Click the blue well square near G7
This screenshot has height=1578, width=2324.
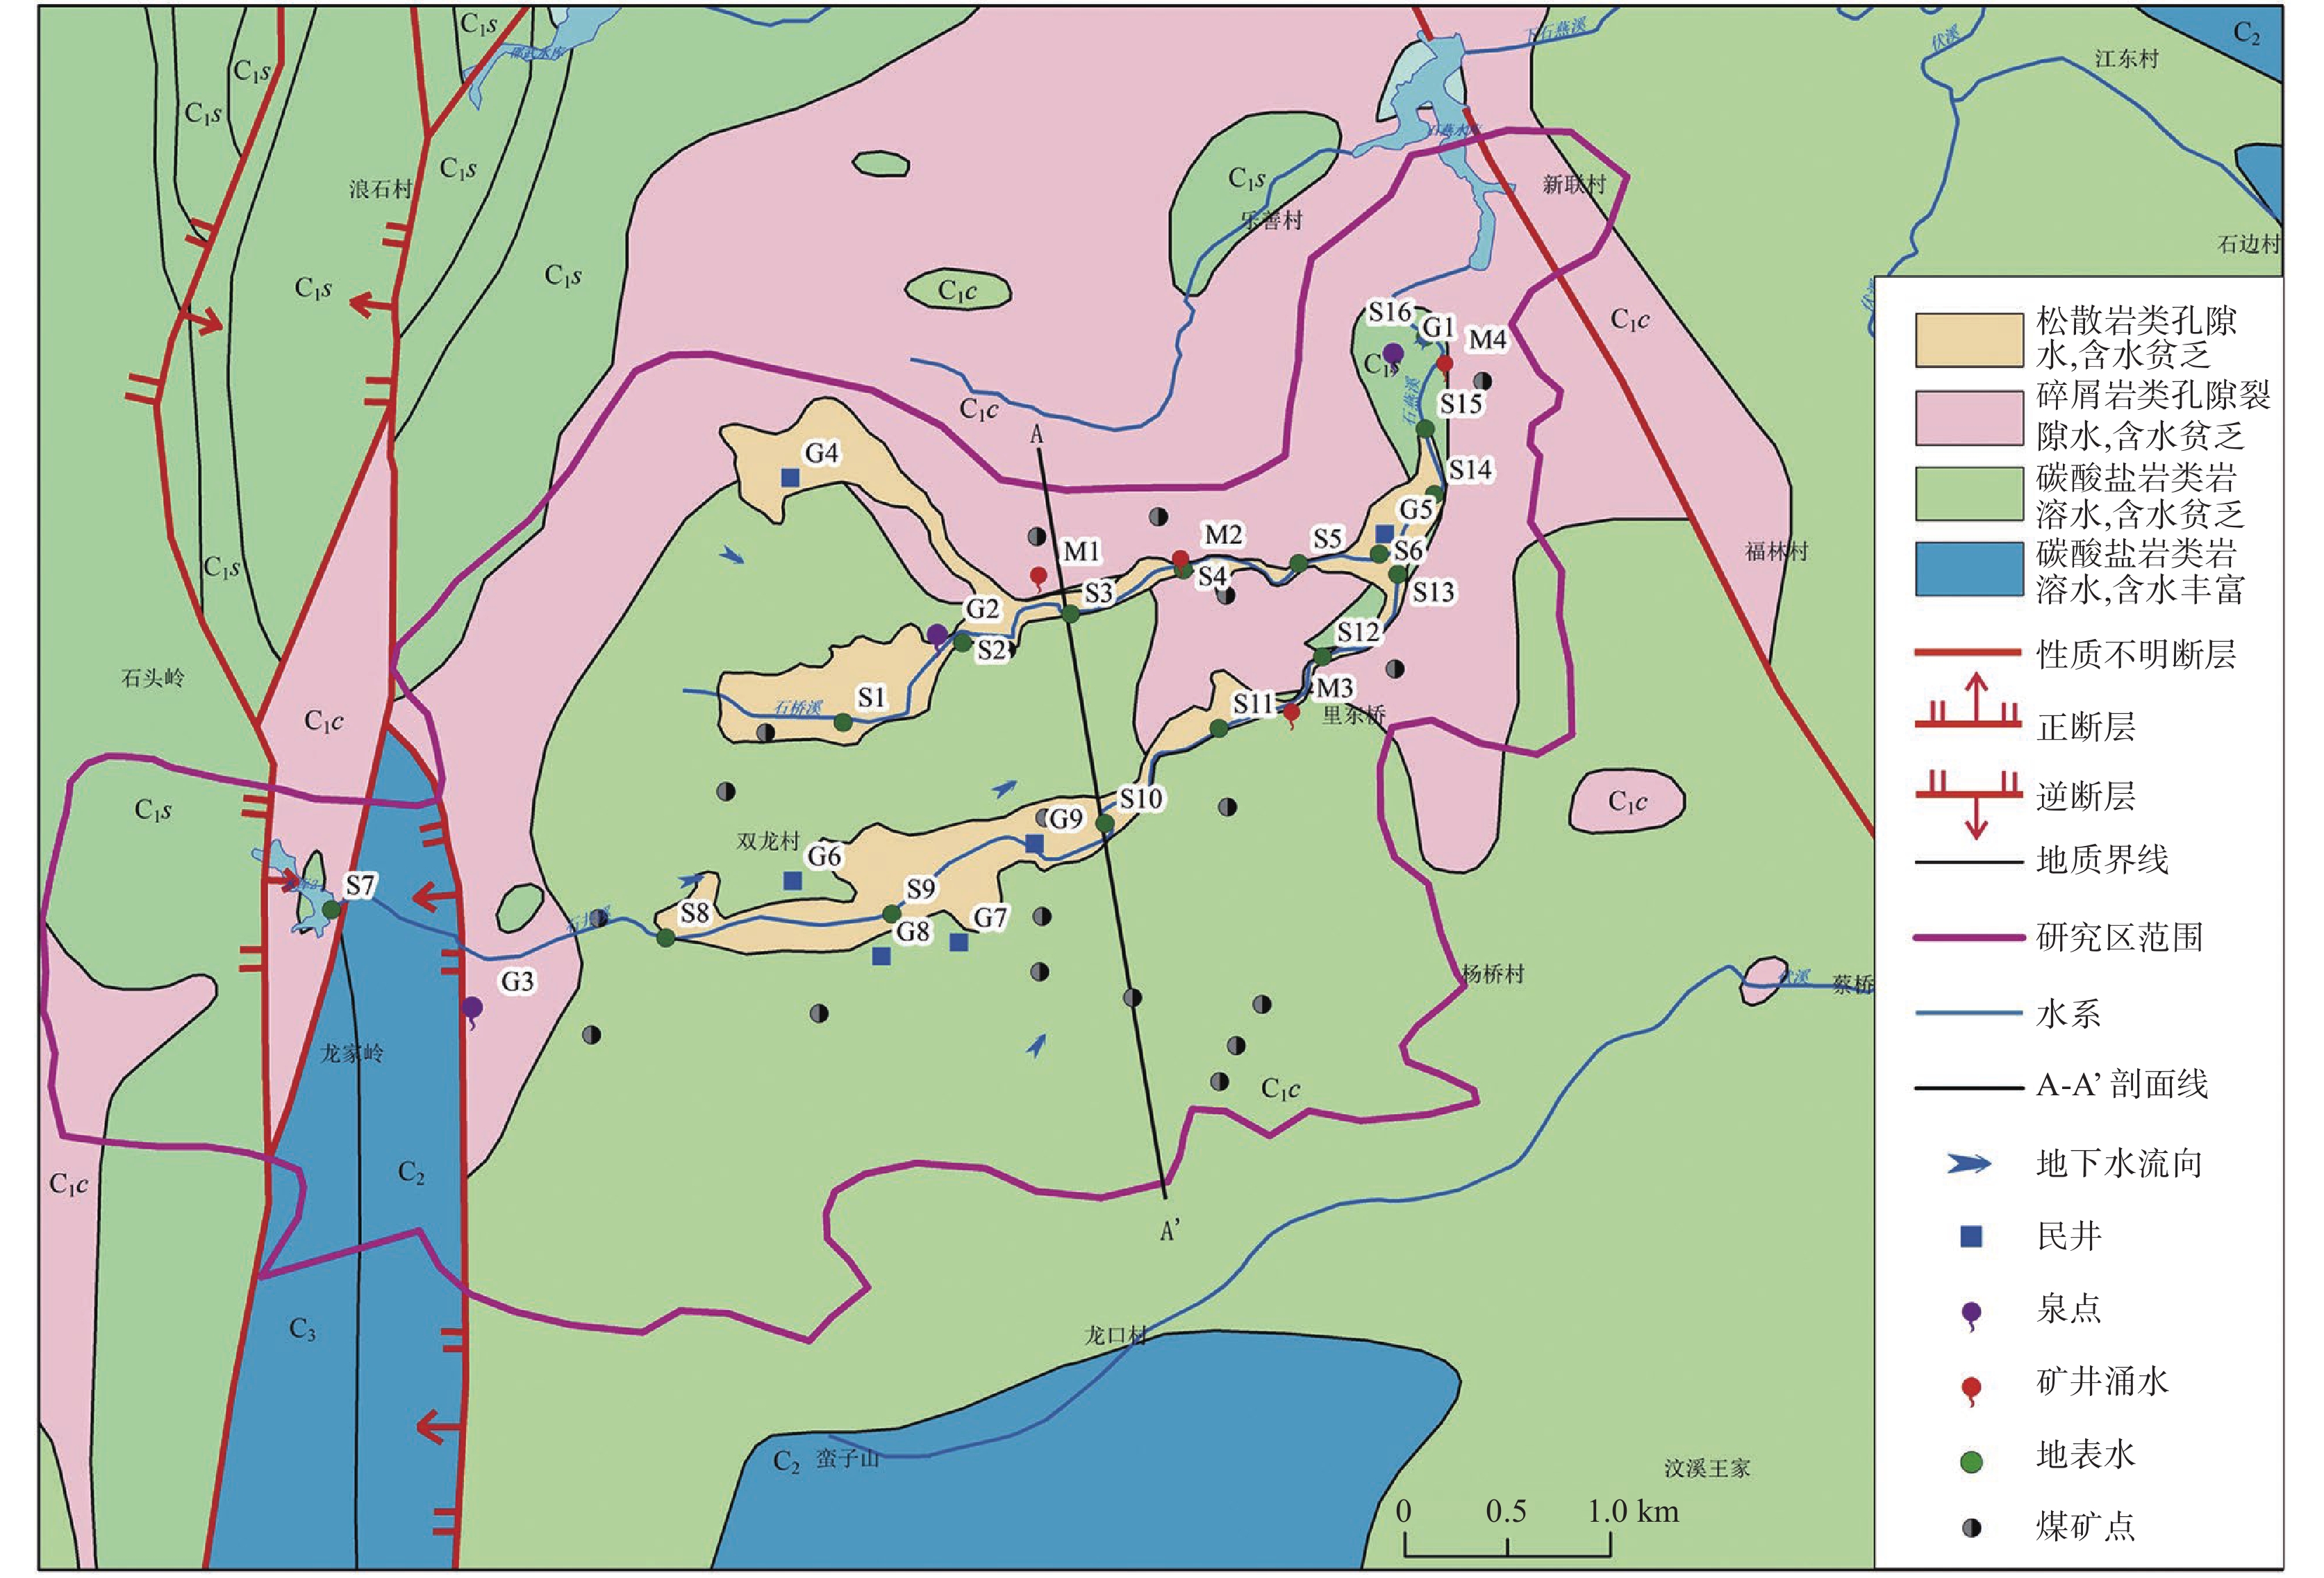(x=958, y=942)
